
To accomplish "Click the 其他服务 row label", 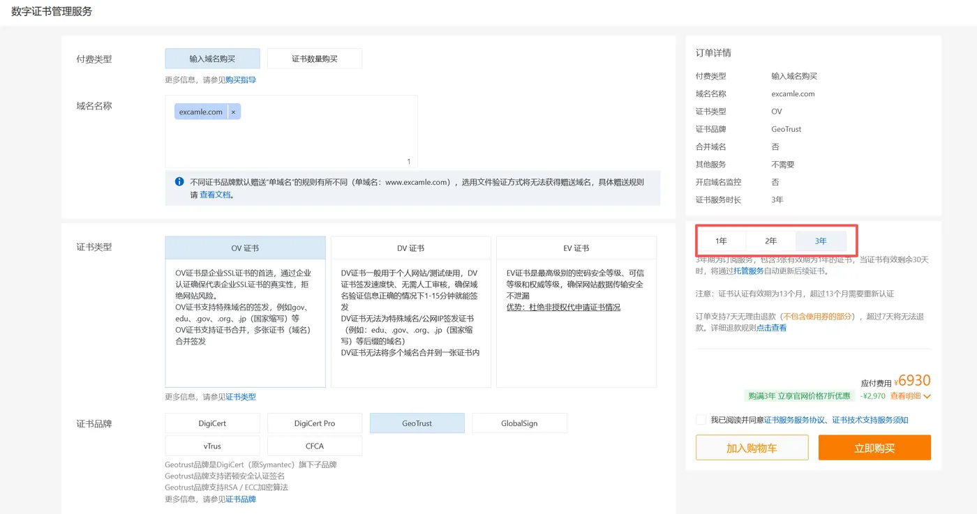I will click(x=711, y=165).
